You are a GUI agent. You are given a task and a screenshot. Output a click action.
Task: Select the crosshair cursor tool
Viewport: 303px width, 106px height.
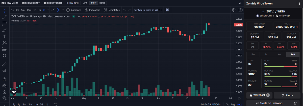tap(4, 11)
